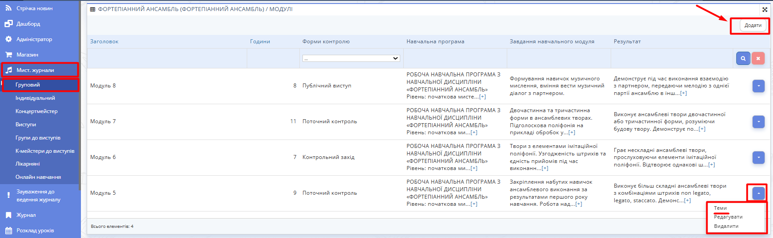The image size is (773, 238).
Task: Collapse actions dropdown for Модуль 5
Action: (x=758, y=193)
